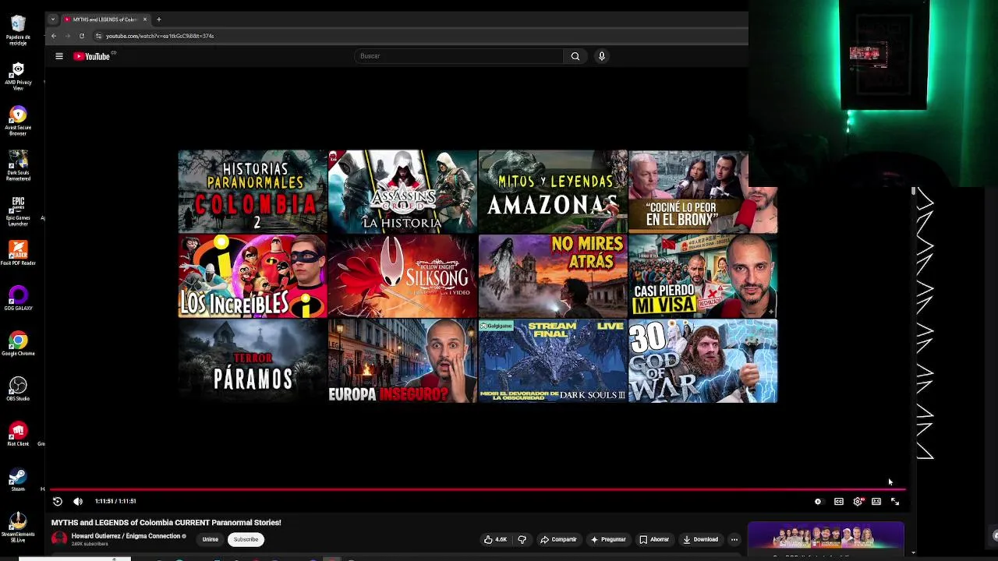Click the video title MYTHS and LEGENDS of Colombia
The image size is (998, 561).
pyautogui.click(x=166, y=523)
